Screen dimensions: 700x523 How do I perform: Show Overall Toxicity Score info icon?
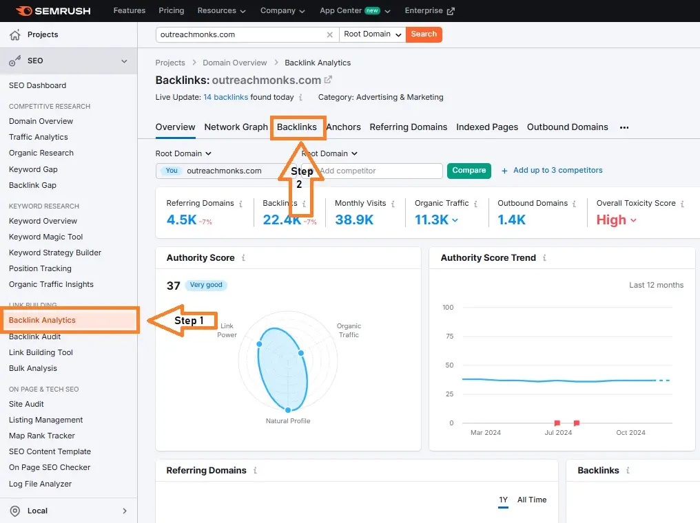click(x=682, y=204)
